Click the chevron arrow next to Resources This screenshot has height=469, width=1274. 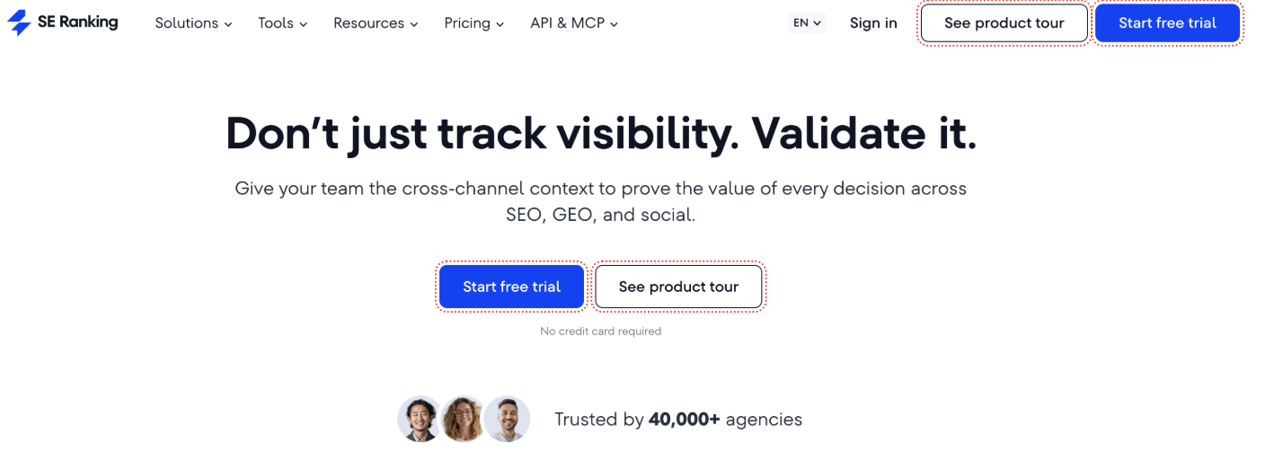414,24
